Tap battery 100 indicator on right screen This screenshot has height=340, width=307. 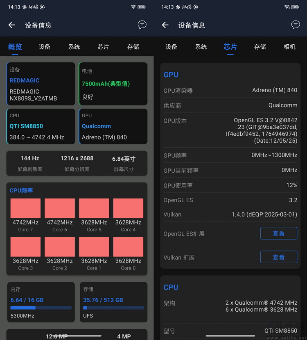pos(295,7)
